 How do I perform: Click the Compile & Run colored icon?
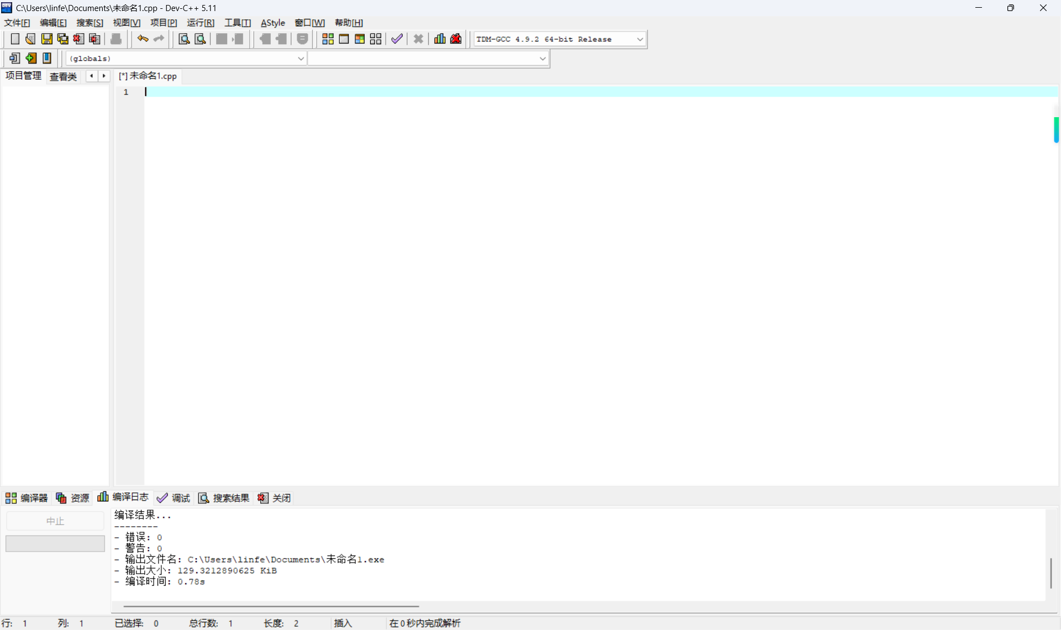point(360,39)
